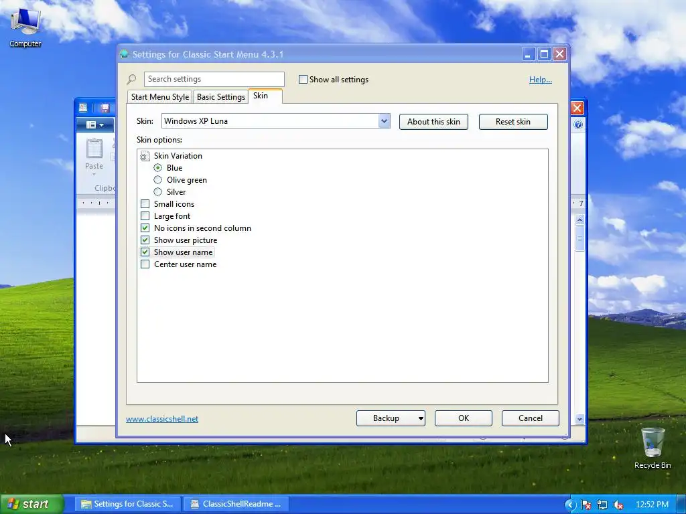Check the Center user name option
Viewport: 686px width, 514px height.
[x=145, y=264]
